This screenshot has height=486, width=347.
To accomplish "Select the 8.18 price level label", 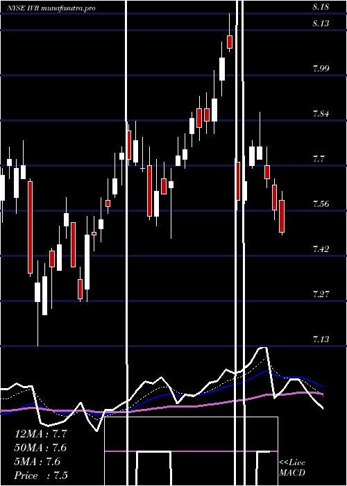I will click(321, 8).
